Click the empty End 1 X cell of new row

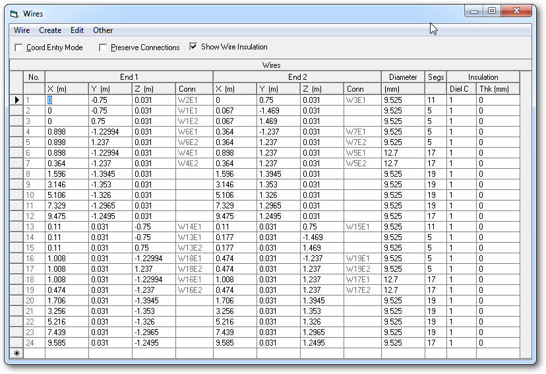pos(67,354)
